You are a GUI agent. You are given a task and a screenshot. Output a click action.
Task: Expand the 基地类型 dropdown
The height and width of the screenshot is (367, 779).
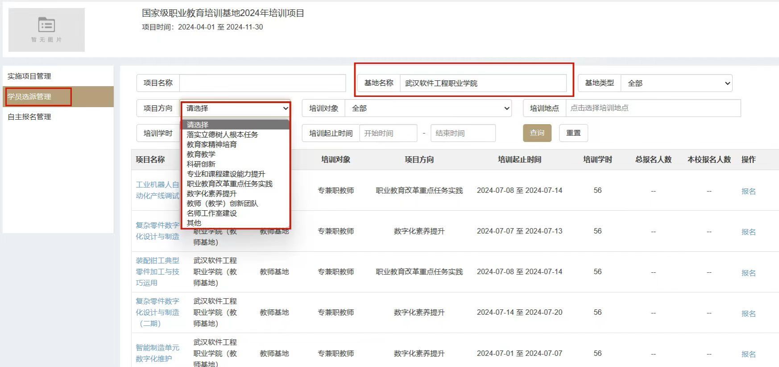(x=676, y=83)
